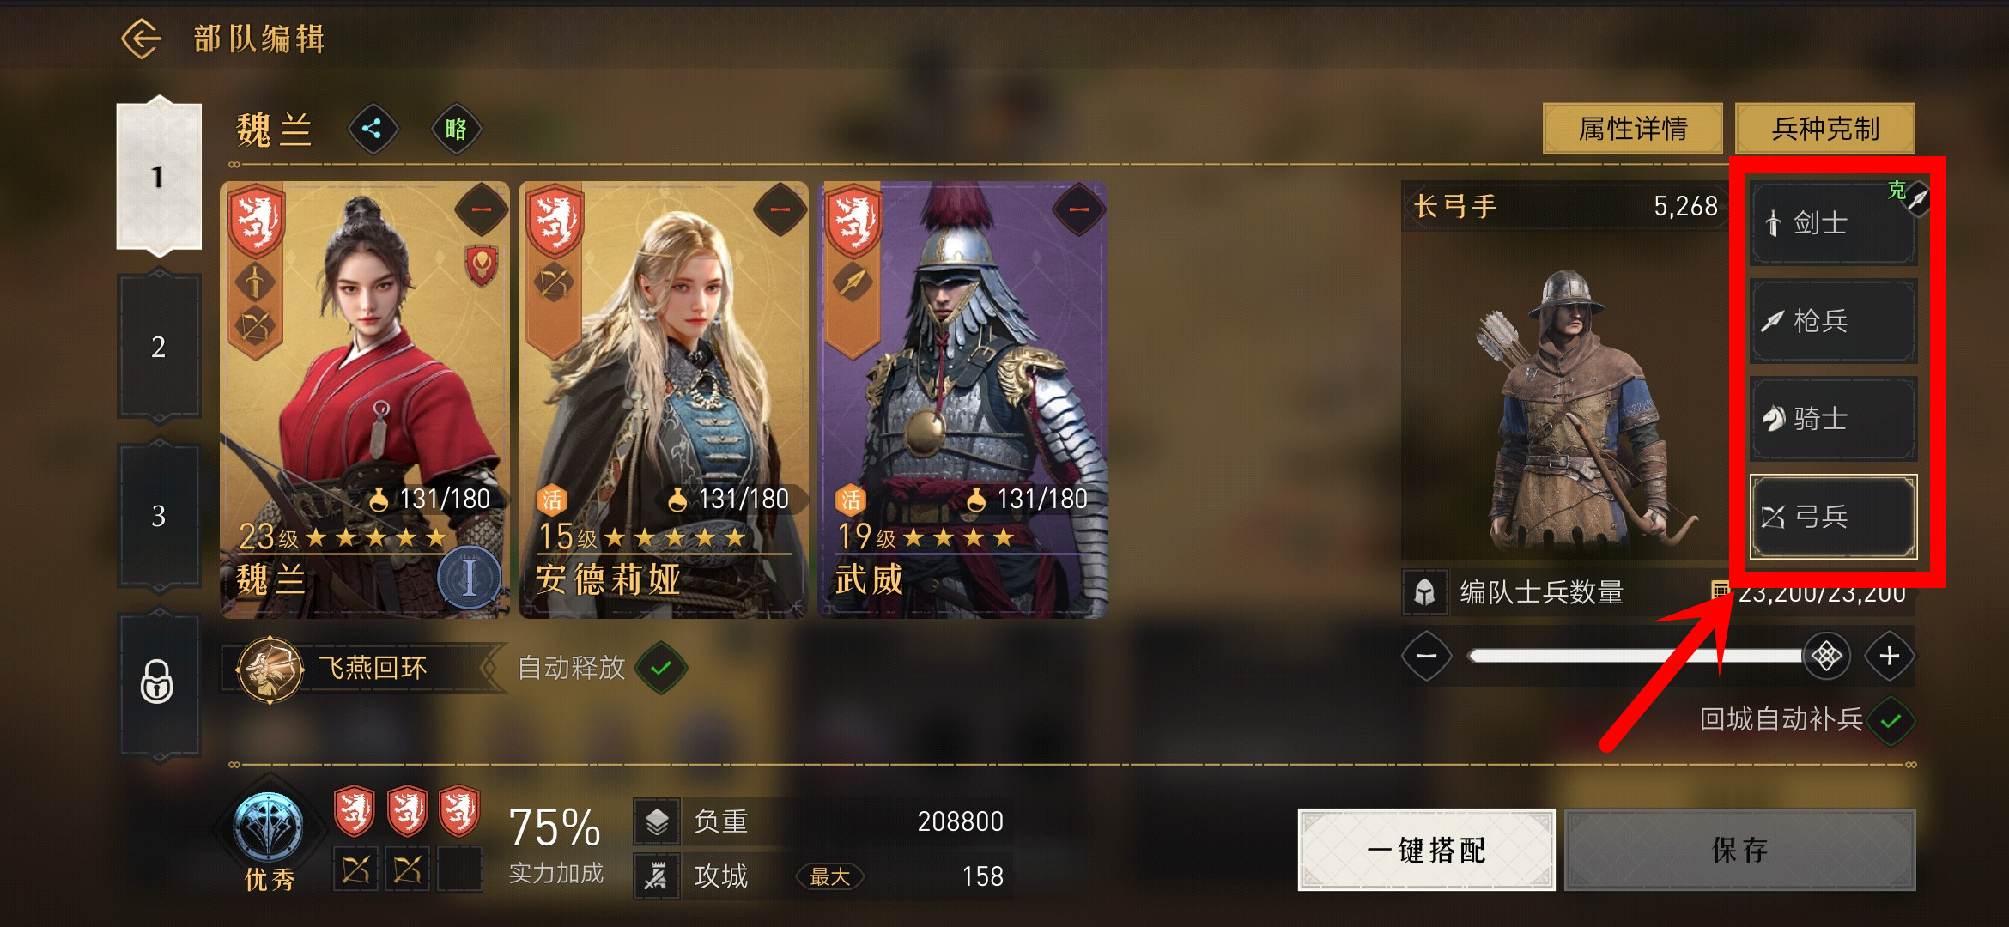
Task: Click the share icon next to 魏兰
Action: pyautogui.click(x=373, y=130)
